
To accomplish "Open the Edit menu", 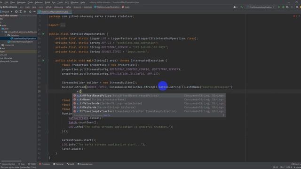I will (6, 2).
